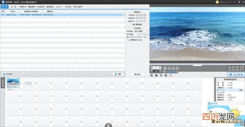Image resolution: width=245 pixels, height=127 pixels.
Task: Click the save project disk icon
Action: (161, 75)
